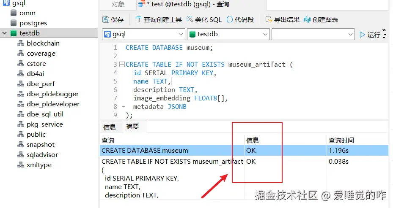Click Export Result (导出结果)
The width and height of the screenshot is (393, 208).
point(282,19)
